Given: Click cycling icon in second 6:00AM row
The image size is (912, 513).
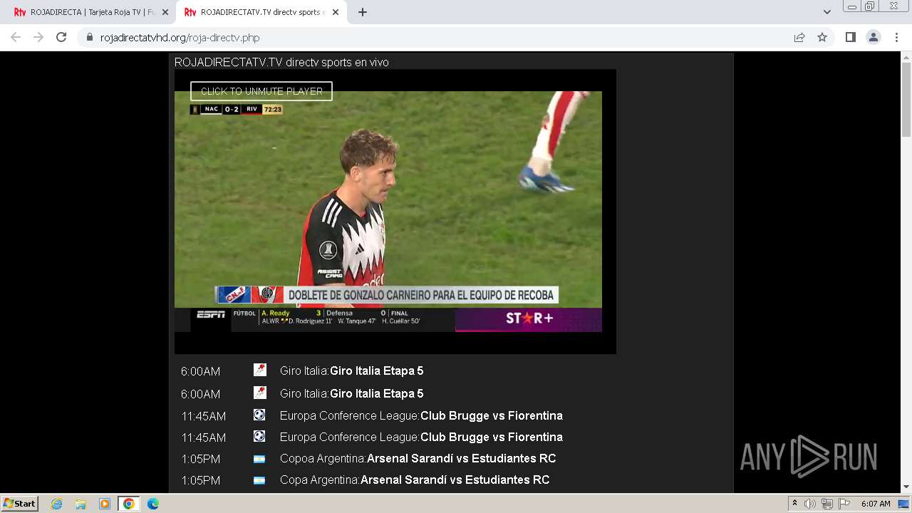Looking at the screenshot, I should 260,393.
